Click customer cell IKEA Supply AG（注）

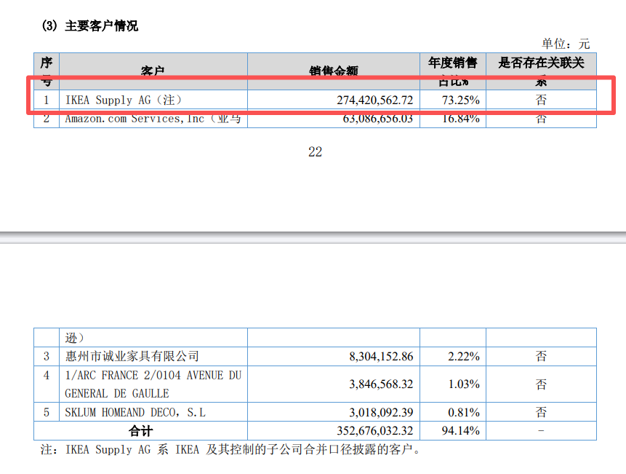tap(124, 100)
